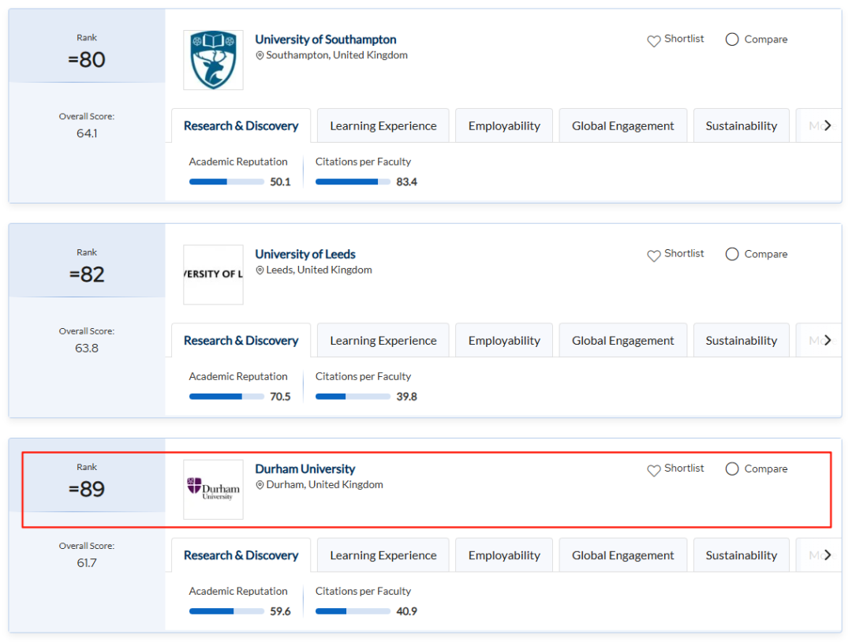Click the location pin icon next to Durham, United Kingdom

pyautogui.click(x=260, y=484)
